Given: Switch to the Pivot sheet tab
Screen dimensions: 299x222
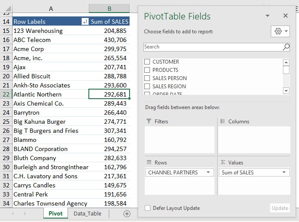Looking at the screenshot, I should tap(55, 213).
